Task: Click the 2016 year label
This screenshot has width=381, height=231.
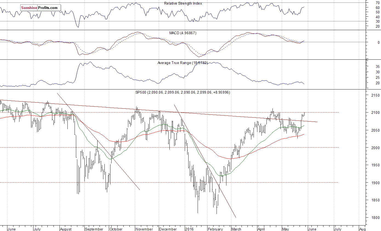Action: tap(190, 229)
